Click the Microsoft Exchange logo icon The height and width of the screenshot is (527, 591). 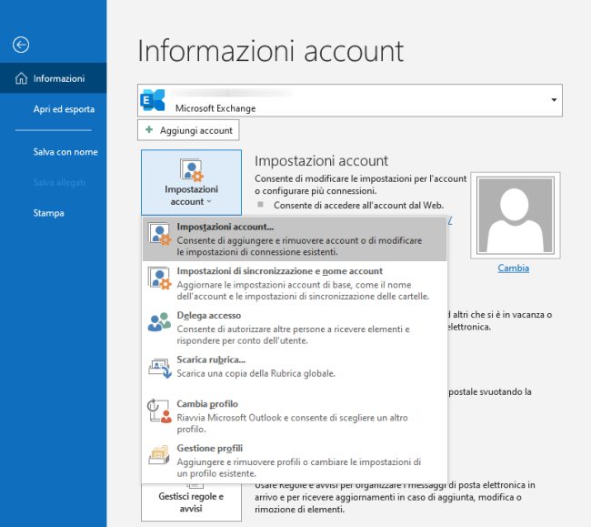click(153, 100)
